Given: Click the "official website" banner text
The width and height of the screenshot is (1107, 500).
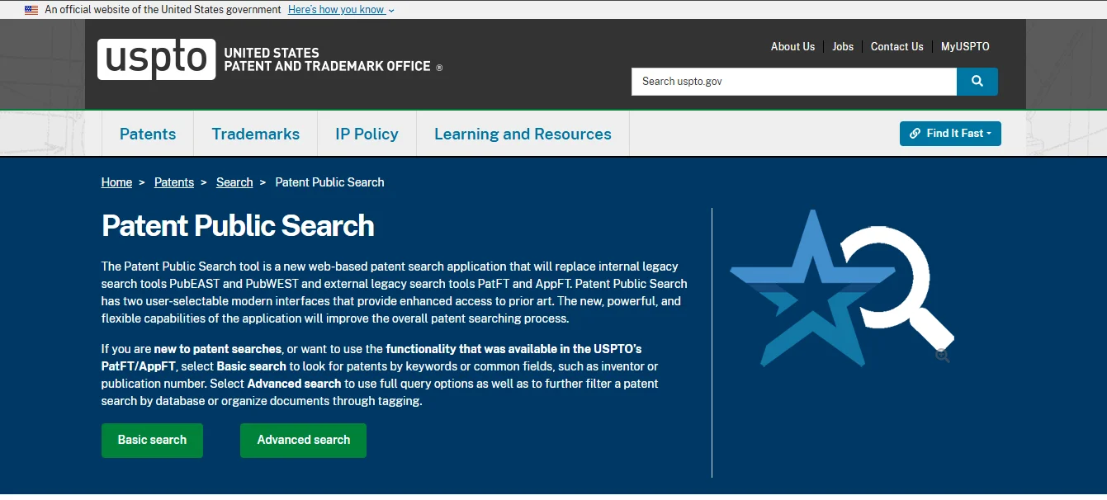Looking at the screenshot, I should (x=163, y=10).
